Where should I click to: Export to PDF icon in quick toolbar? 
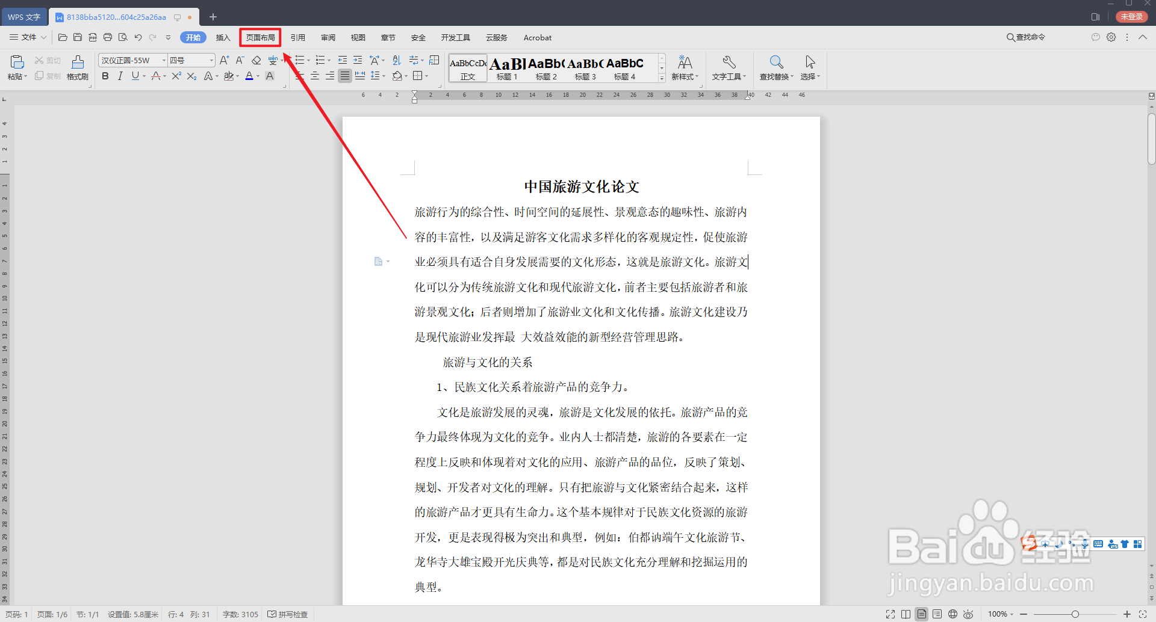pos(93,37)
